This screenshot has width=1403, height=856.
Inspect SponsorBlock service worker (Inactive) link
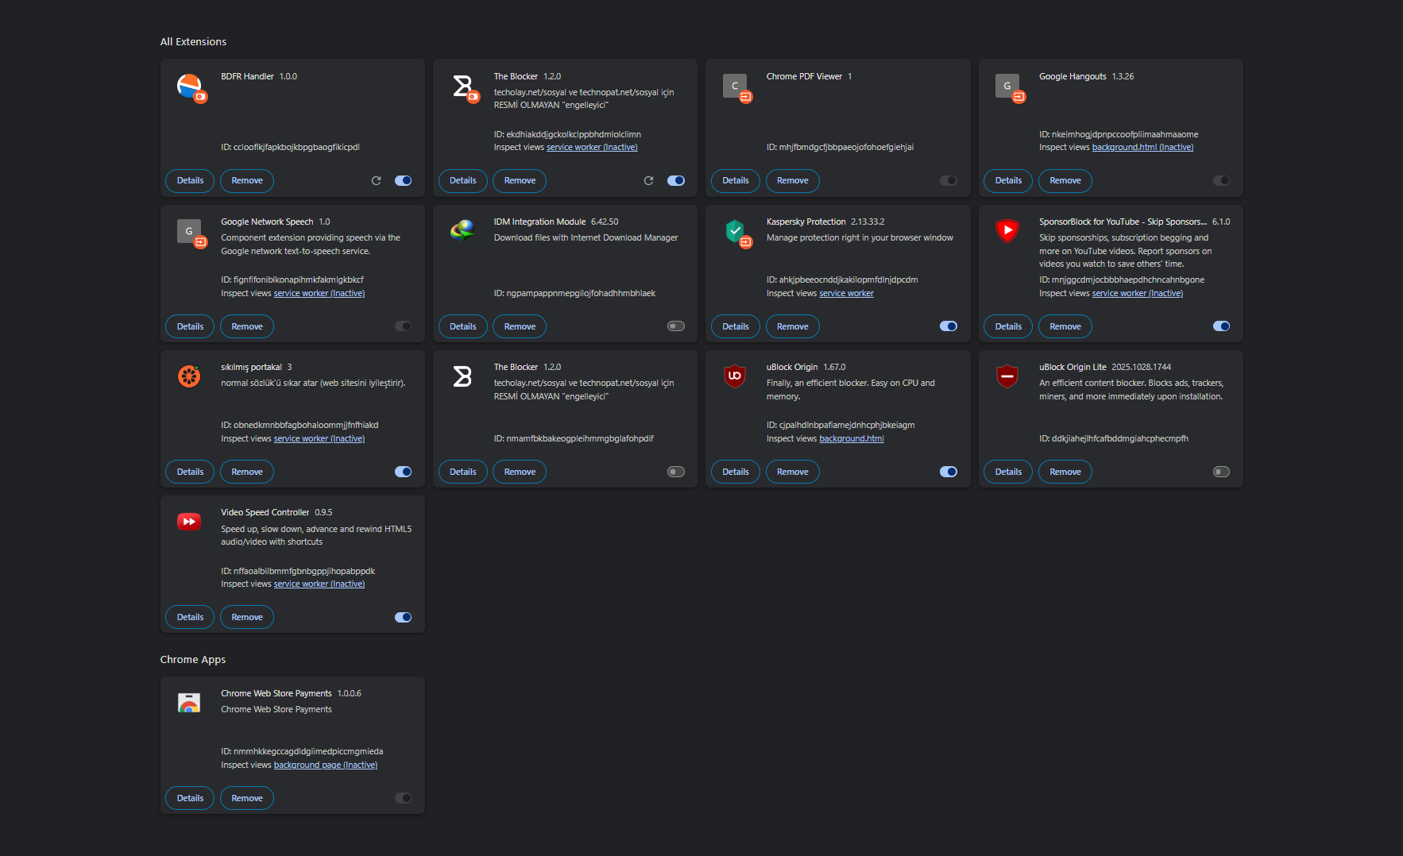[1137, 294]
